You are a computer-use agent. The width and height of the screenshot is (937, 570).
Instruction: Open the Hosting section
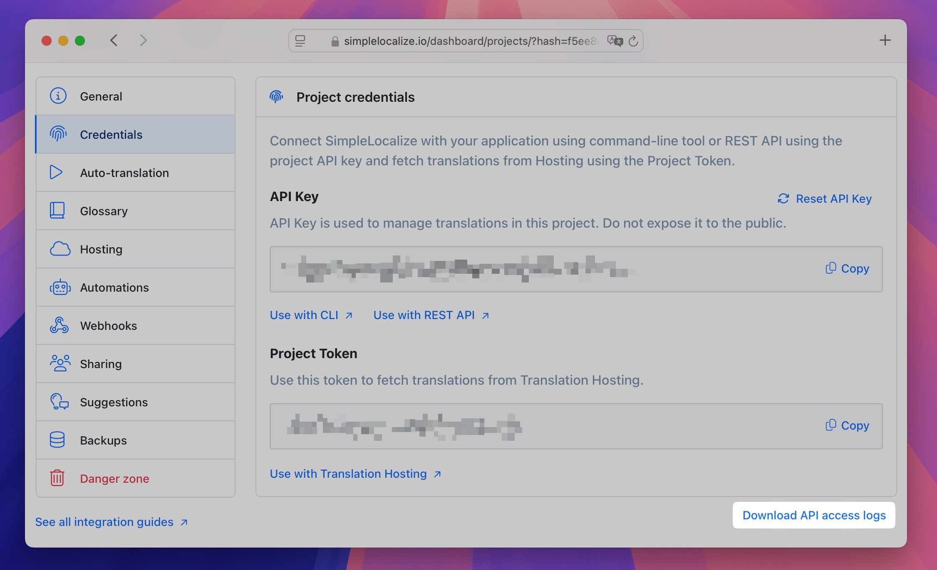click(x=136, y=249)
